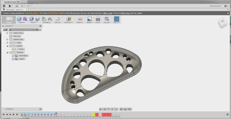Open the SKETCH menu
The width and height of the screenshot is (231, 119).
pyautogui.click(x=58, y=22)
